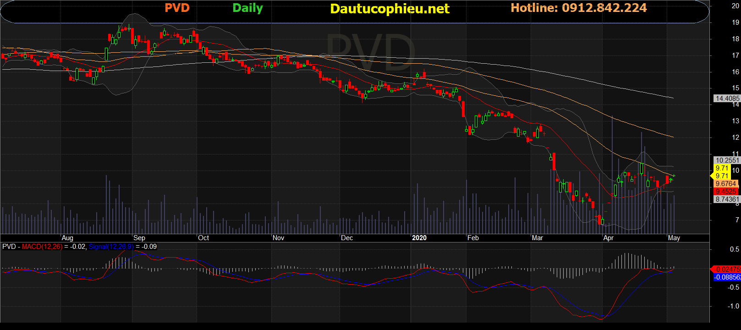
Task: Select the 10.2551 upper band price tag
Action: point(727,160)
